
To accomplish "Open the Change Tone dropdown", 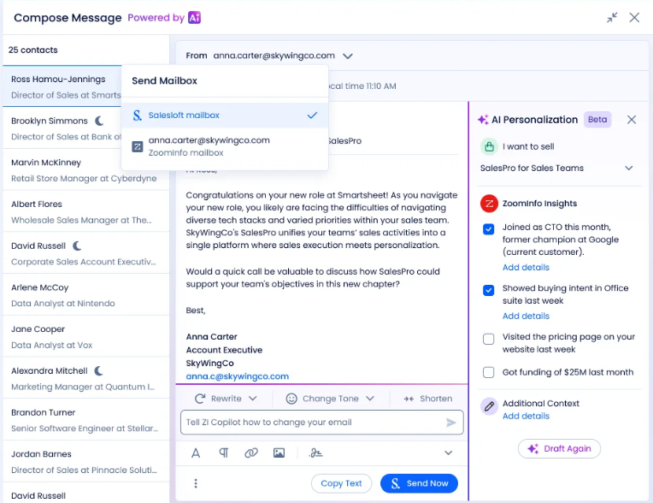I will click(x=330, y=399).
